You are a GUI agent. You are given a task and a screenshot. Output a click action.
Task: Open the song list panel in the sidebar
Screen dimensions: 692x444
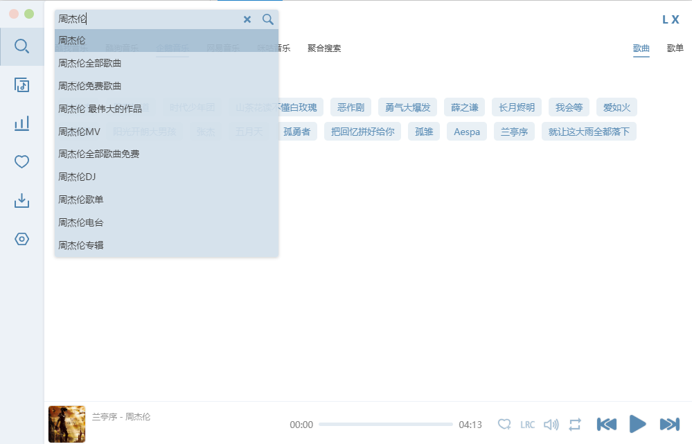(x=21, y=85)
